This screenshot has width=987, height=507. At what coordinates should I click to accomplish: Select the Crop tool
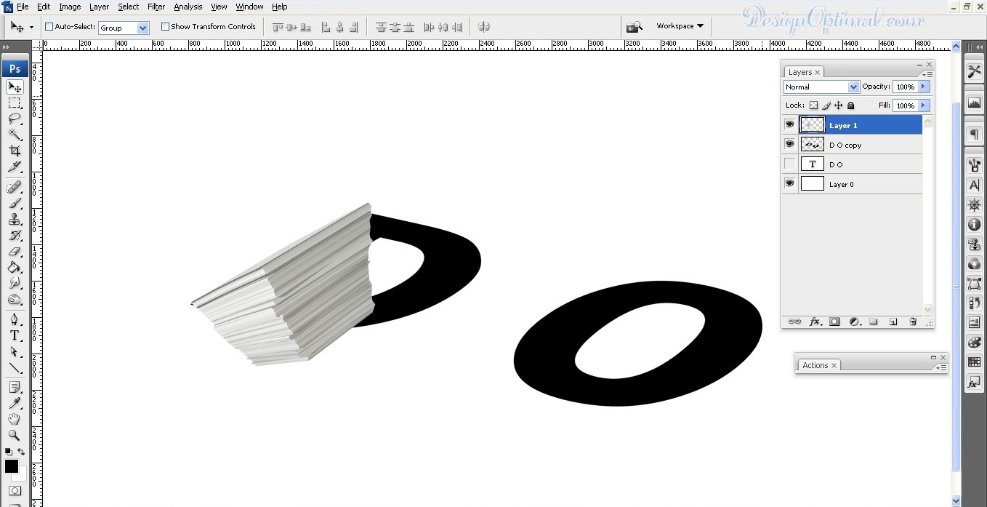coord(15,151)
